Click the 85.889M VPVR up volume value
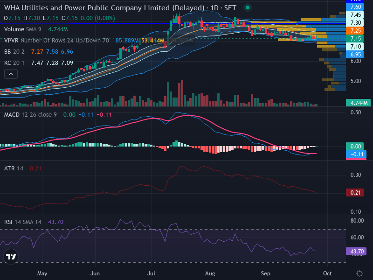 point(127,41)
